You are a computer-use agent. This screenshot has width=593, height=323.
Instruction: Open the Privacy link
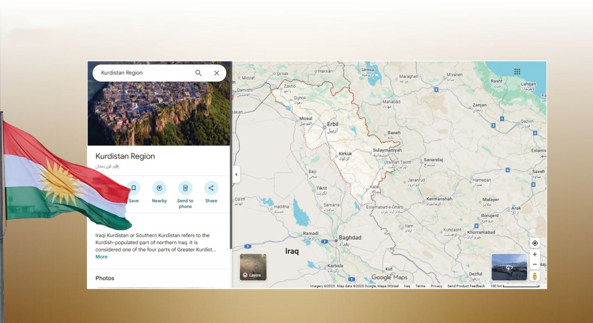(x=436, y=286)
